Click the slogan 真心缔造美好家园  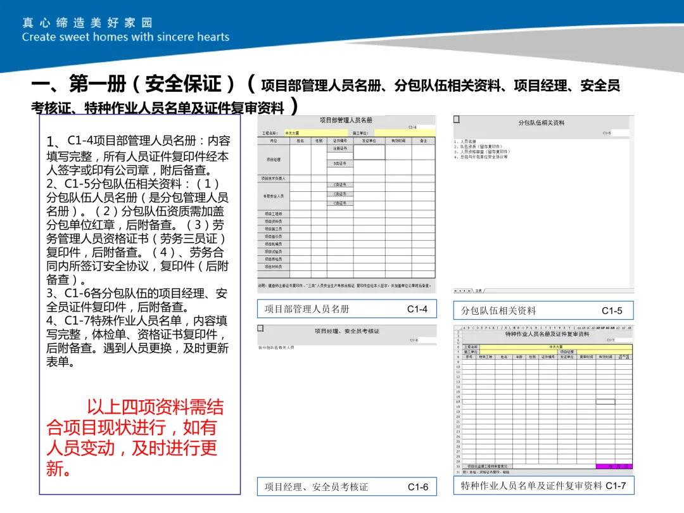[x=87, y=23]
